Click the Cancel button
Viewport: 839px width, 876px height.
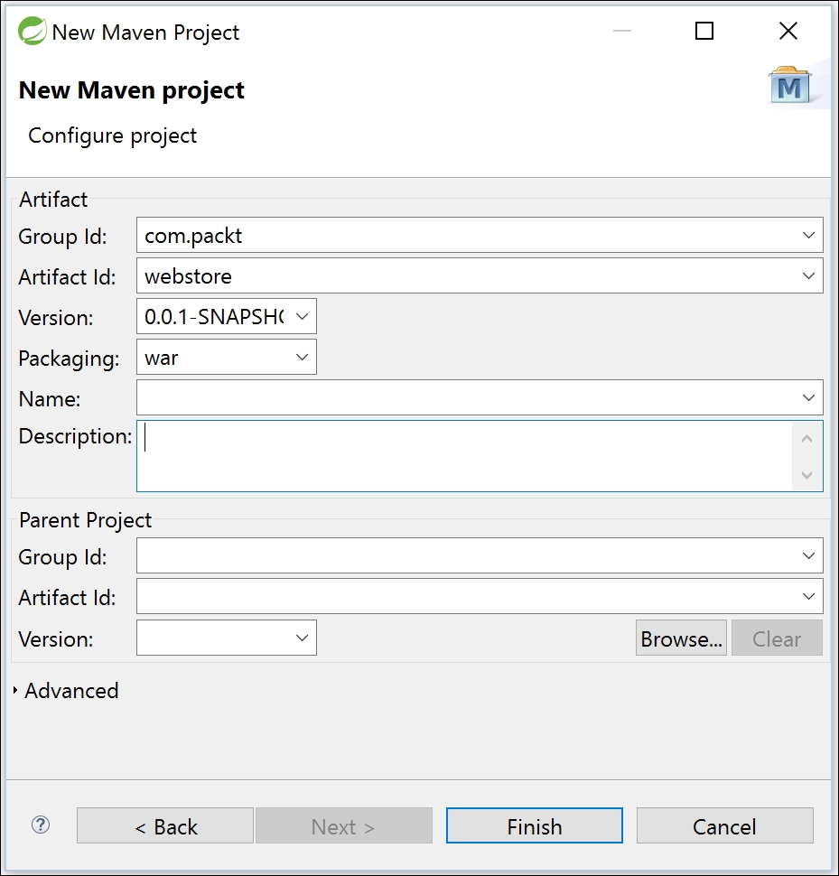tap(724, 826)
